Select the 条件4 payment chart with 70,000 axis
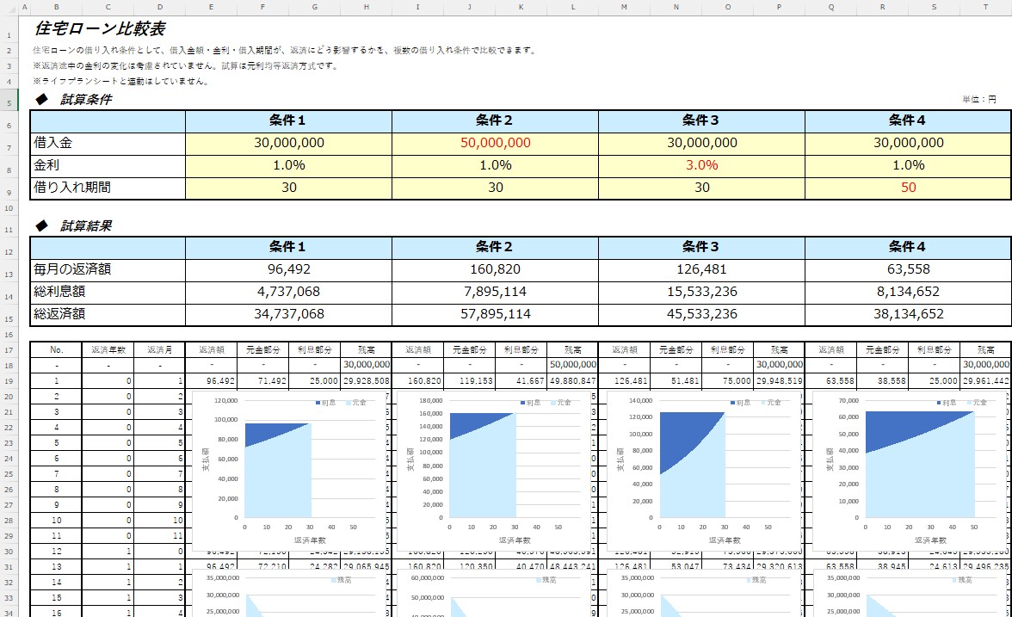This screenshot has width=1012, height=617. 910,471
